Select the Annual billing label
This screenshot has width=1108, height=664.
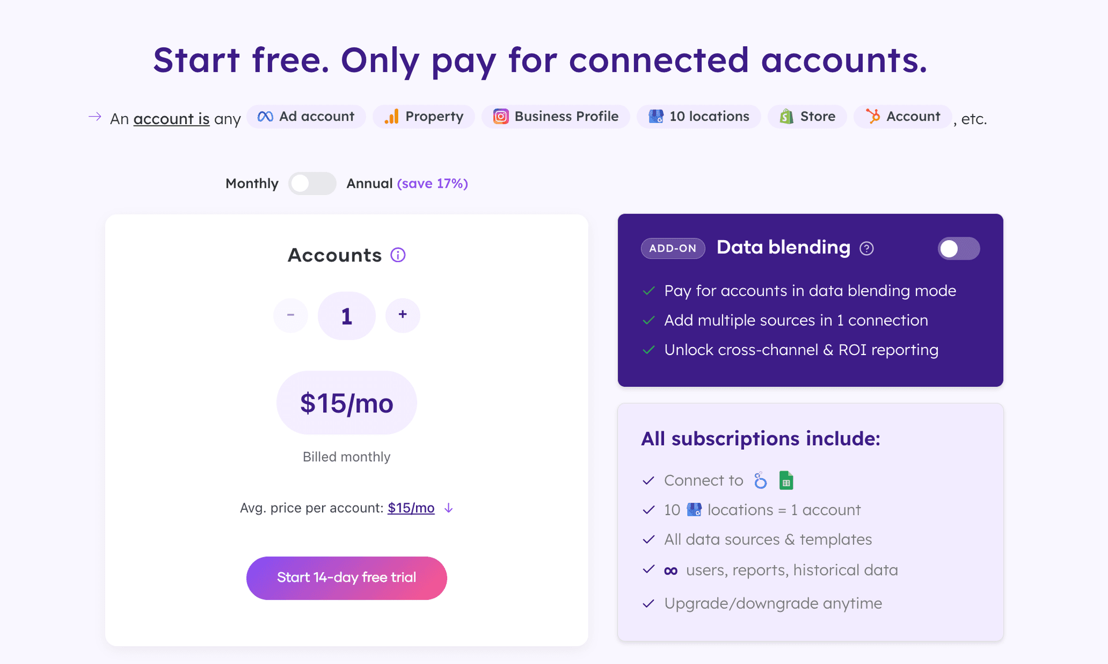(x=369, y=184)
